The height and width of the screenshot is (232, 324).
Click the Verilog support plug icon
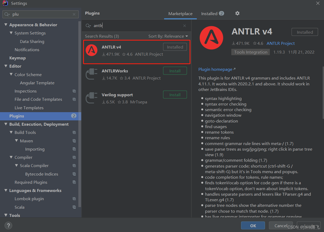pyautogui.click(x=92, y=98)
